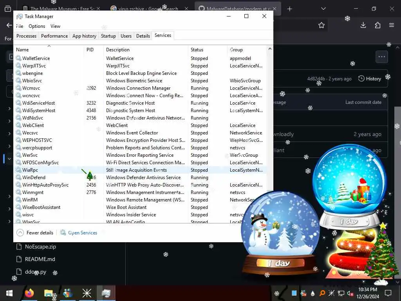The image size is (401, 301).
Task: Click the WiaRpc service gear icon
Action: [18, 170]
